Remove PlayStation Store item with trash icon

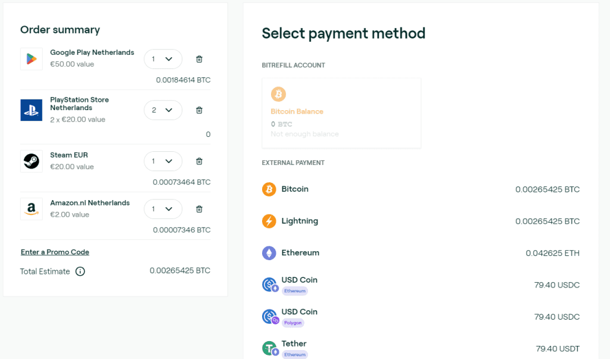[200, 110]
